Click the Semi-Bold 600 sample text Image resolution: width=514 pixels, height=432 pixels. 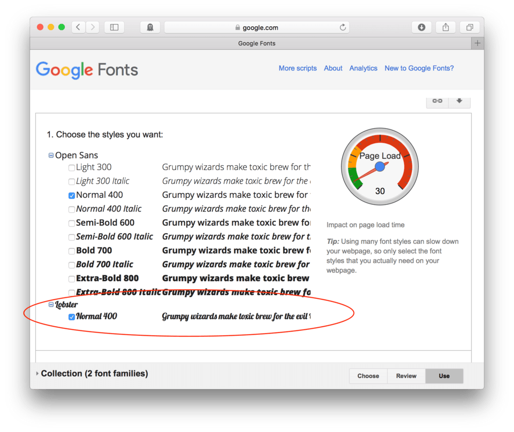(236, 223)
